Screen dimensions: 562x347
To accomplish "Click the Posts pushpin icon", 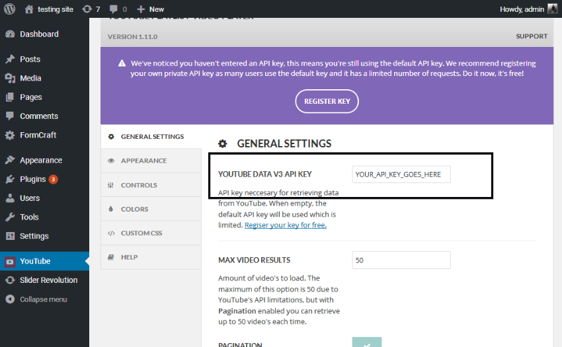I will [x=10, y=59].
